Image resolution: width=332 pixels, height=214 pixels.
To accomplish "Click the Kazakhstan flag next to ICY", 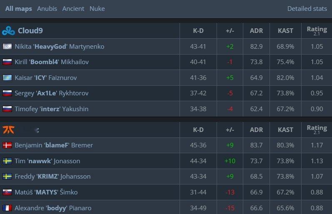I will (x=7, y=78).
